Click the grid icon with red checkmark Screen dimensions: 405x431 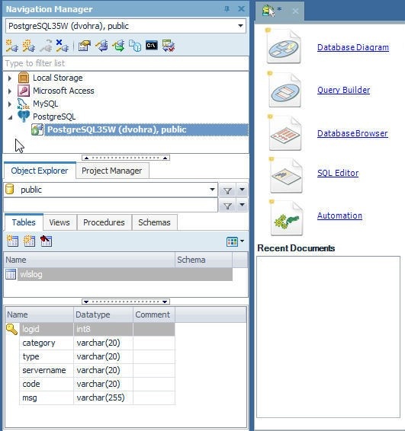tap(169, 46)
